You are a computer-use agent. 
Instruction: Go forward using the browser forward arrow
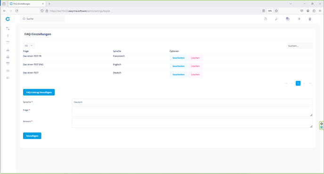(10, 11)
